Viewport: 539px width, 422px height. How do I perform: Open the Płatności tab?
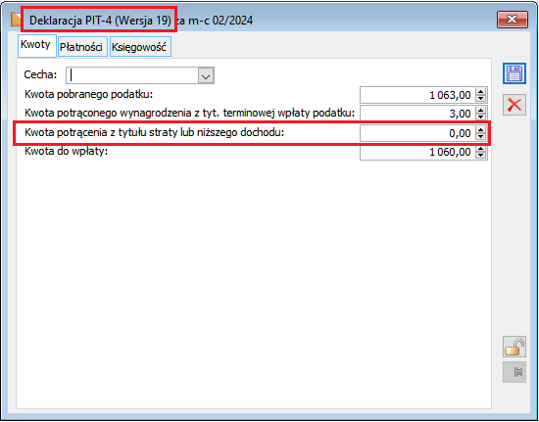pos(81,47)
